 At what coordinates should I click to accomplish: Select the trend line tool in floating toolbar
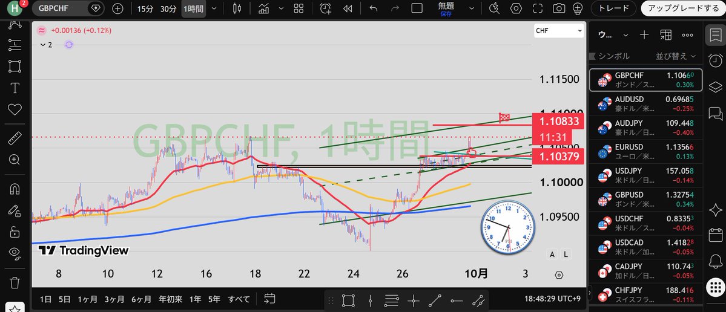point(435,301)
